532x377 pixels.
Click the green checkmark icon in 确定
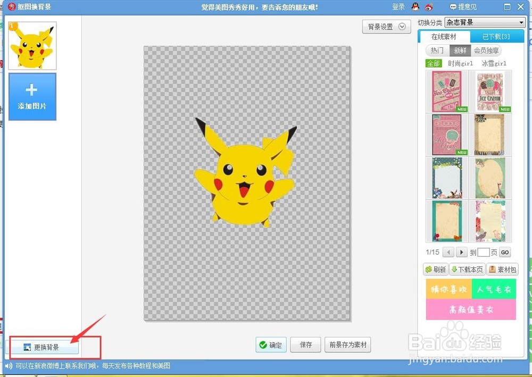click(263, 345)
